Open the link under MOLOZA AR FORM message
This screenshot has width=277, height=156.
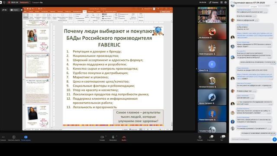[254, 76]
